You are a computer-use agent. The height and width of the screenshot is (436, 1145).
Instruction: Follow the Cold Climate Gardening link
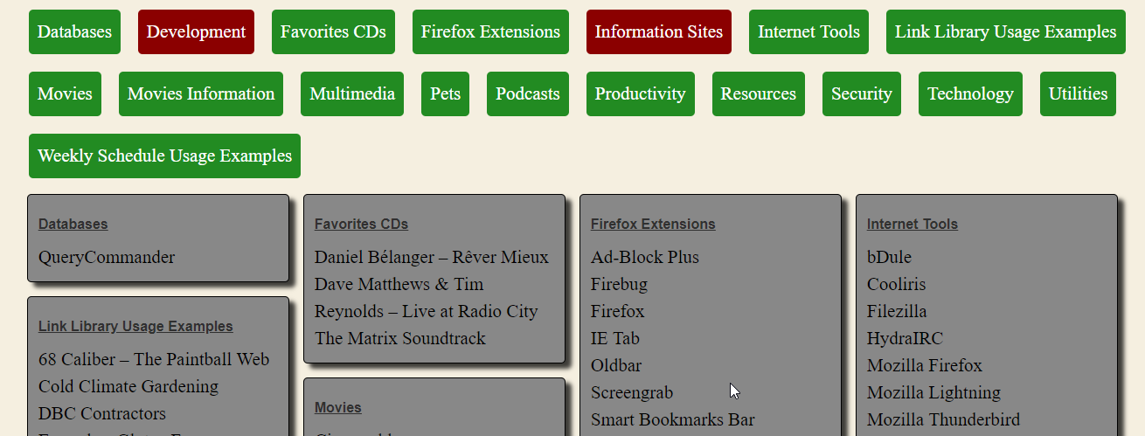point(128,387)
